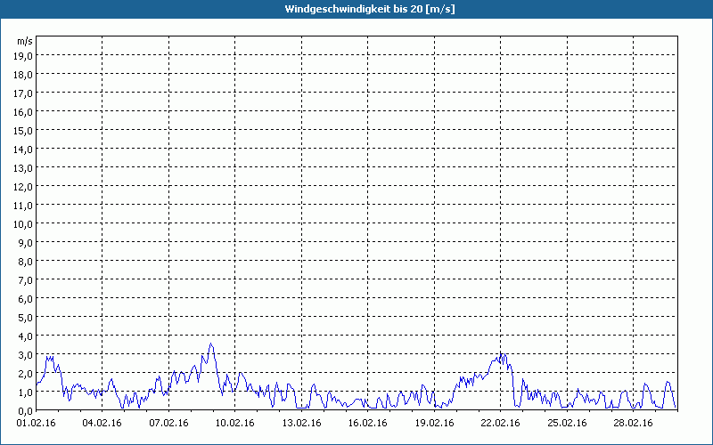
Task: Click the 15,0 y-axis label
Action: [x=23, y=131]
